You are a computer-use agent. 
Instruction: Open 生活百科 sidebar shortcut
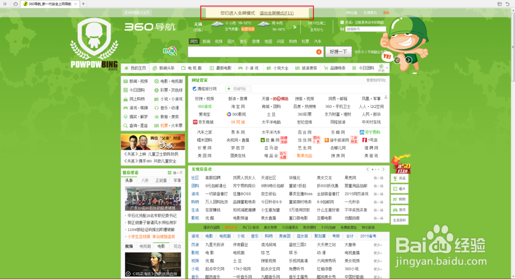400,220
